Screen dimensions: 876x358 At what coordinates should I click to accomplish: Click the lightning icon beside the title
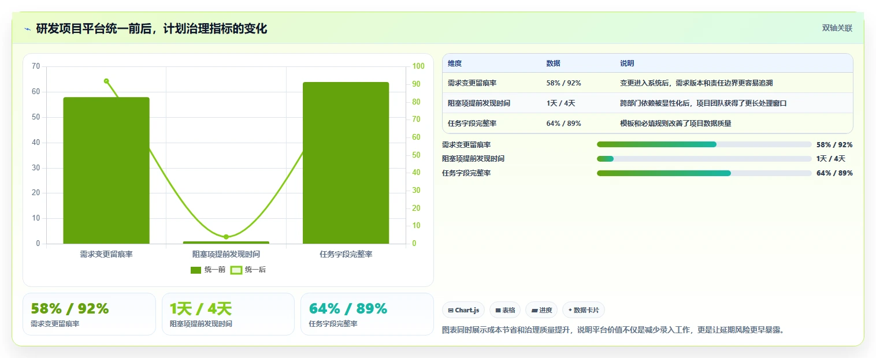27,29
